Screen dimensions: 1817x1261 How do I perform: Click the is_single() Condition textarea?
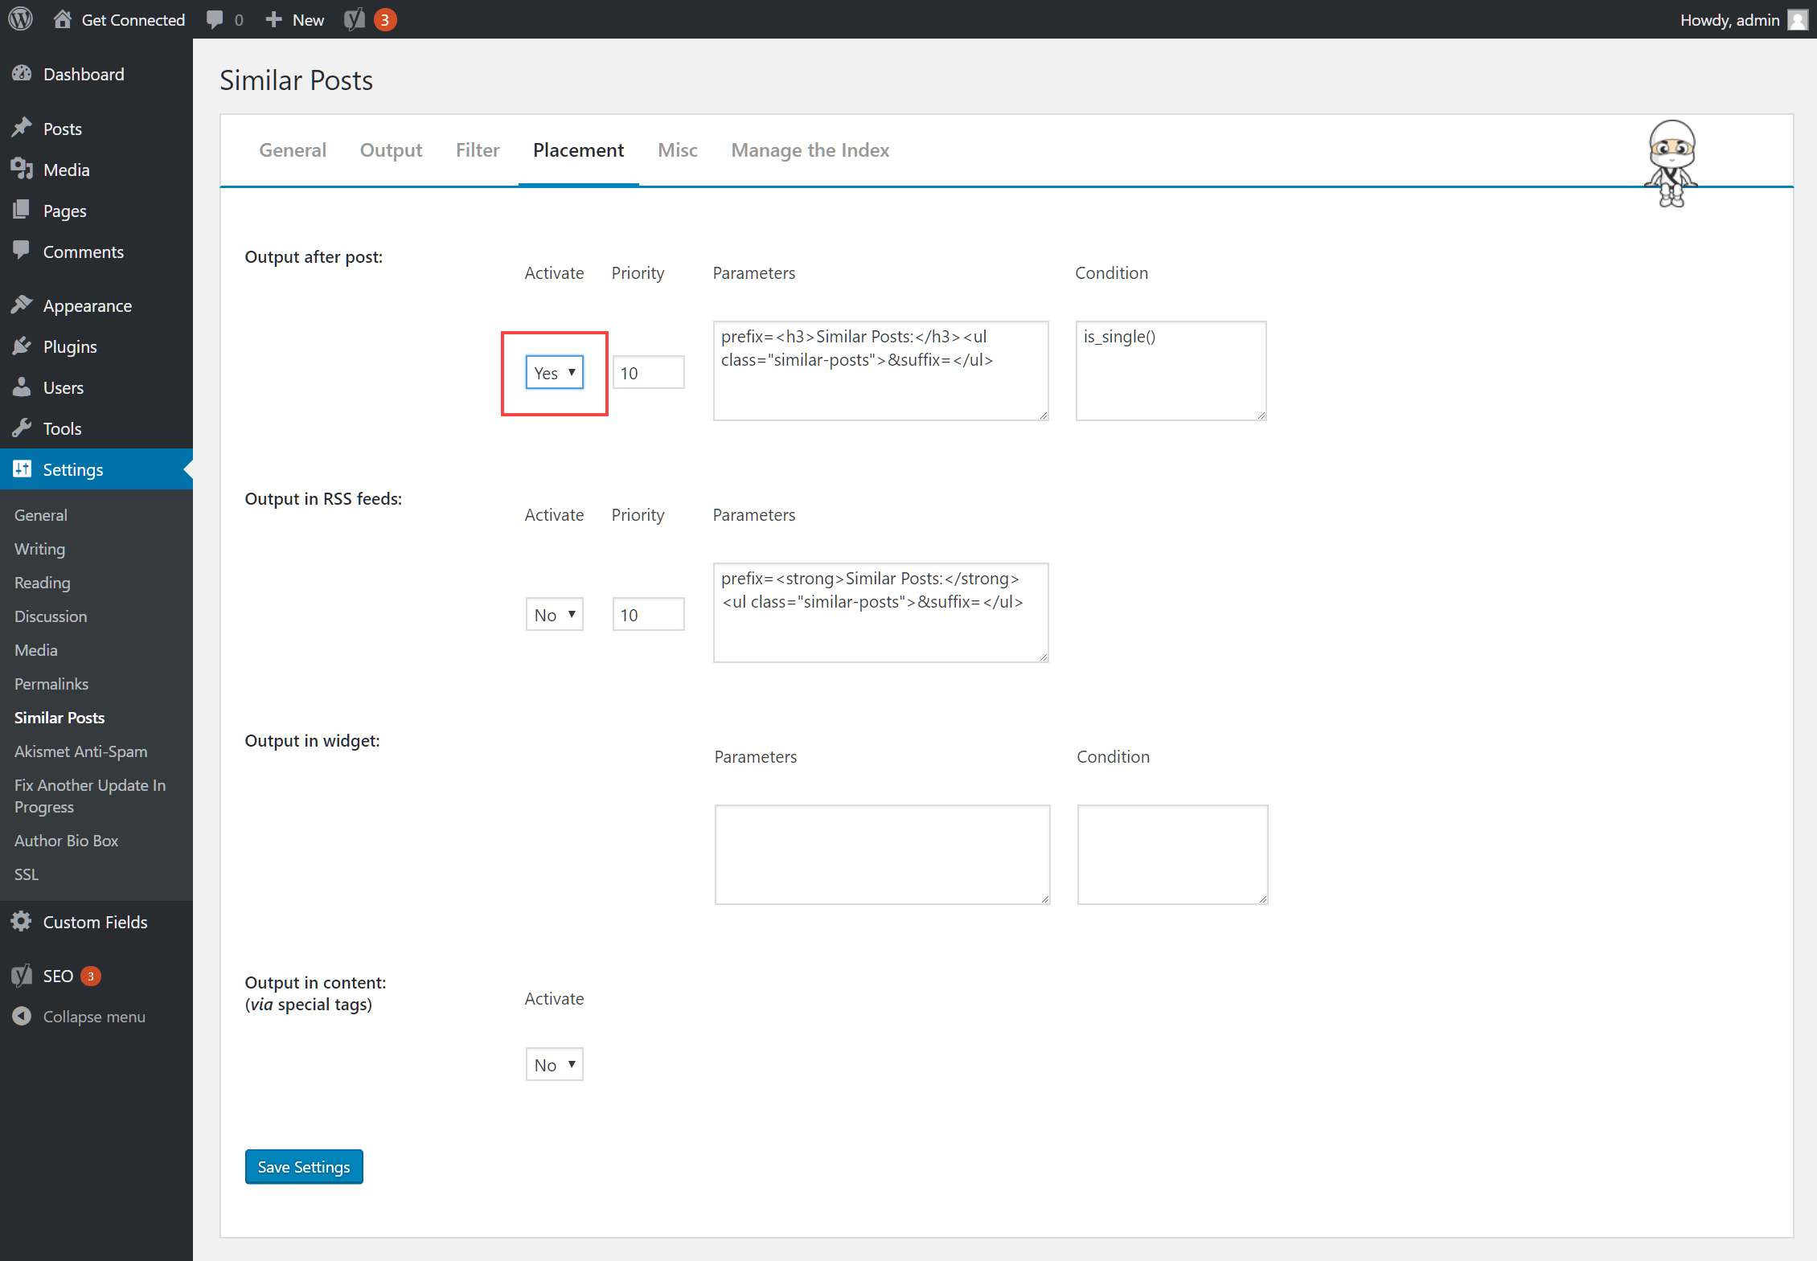[1171, 371]
